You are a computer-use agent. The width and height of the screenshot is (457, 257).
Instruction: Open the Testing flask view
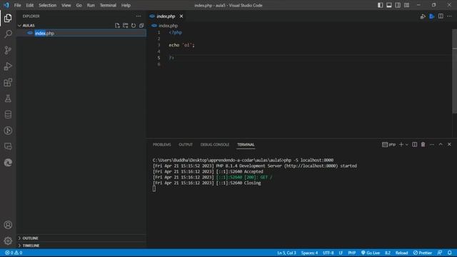coord(8,99)
